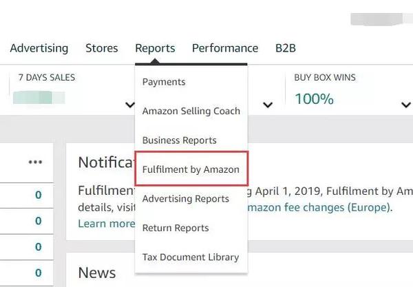
Task: Open the three-dot options menu
Action: pos(35,162)
